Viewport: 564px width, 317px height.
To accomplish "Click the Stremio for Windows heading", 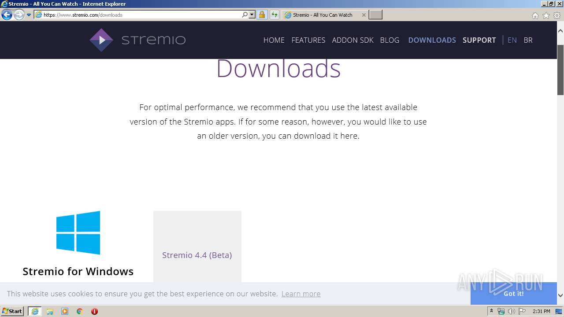I will pos(78,271).
